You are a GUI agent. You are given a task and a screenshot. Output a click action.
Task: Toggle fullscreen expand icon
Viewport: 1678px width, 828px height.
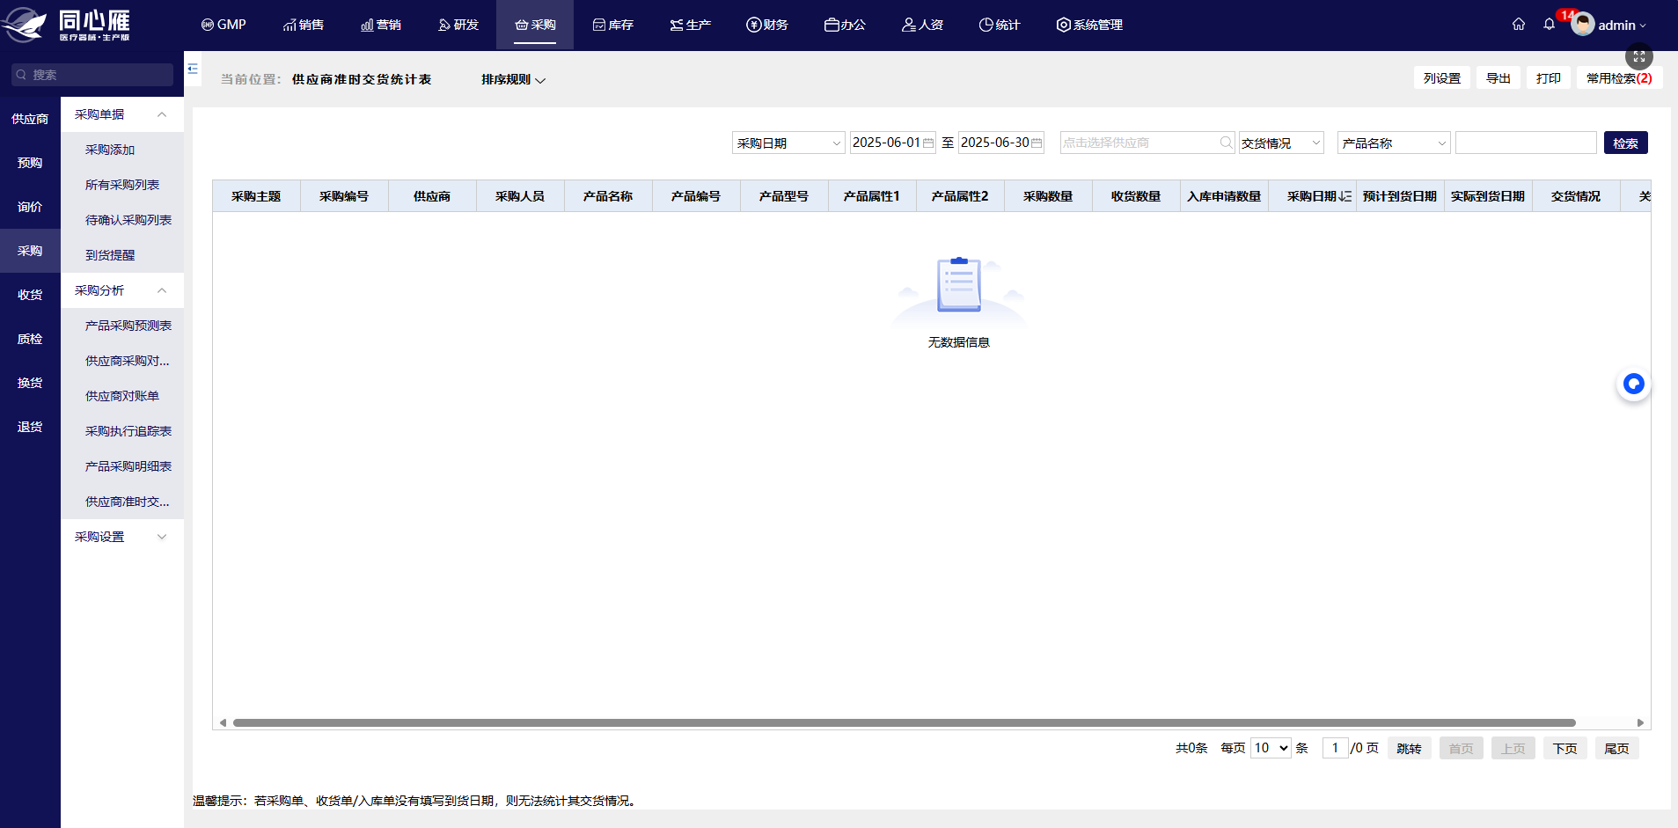click(1639, 56)
